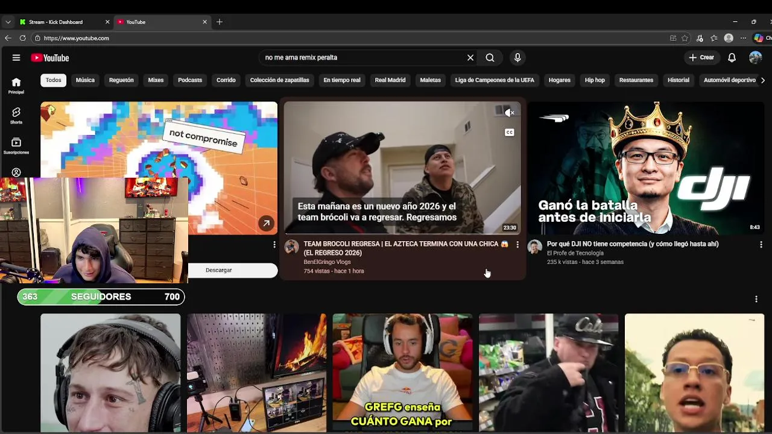Select the En tiempo real chip

pos(342,80)
